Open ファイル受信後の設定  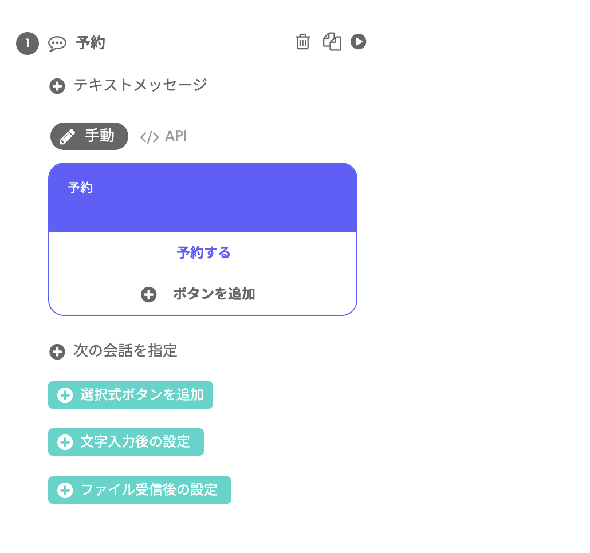140,490
